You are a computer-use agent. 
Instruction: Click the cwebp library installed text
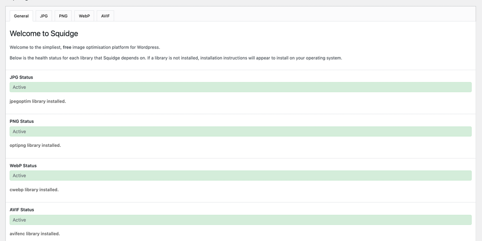(x=34, y=190)
